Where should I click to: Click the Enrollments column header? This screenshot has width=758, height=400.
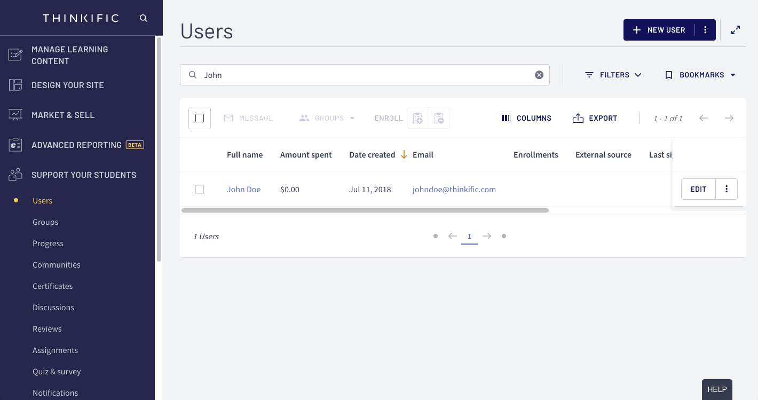coord(536,155)
